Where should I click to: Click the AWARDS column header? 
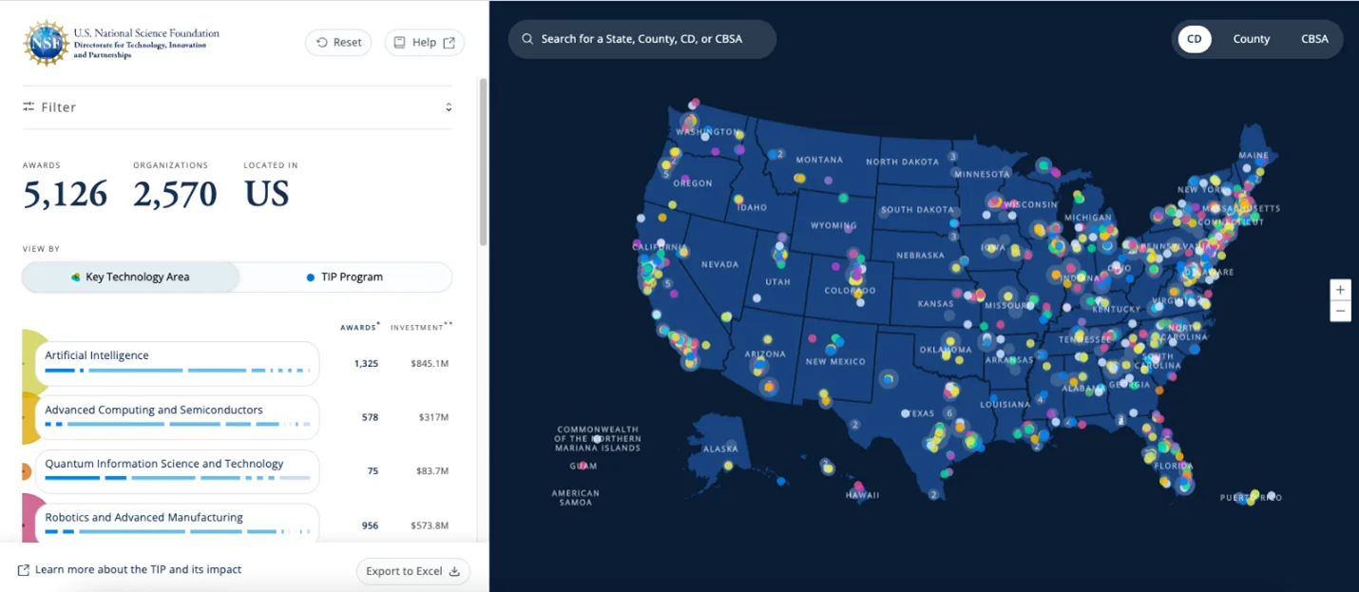pos(360,327)
